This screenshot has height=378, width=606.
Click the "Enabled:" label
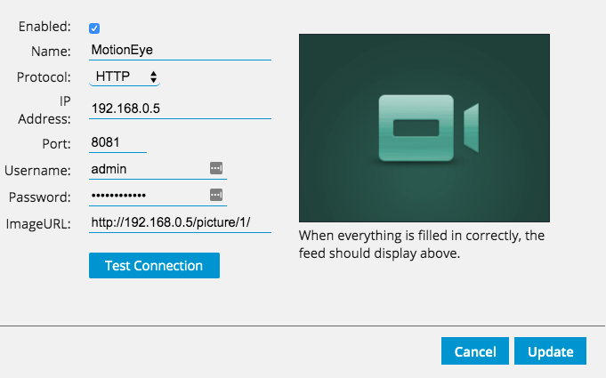[44, 27]
